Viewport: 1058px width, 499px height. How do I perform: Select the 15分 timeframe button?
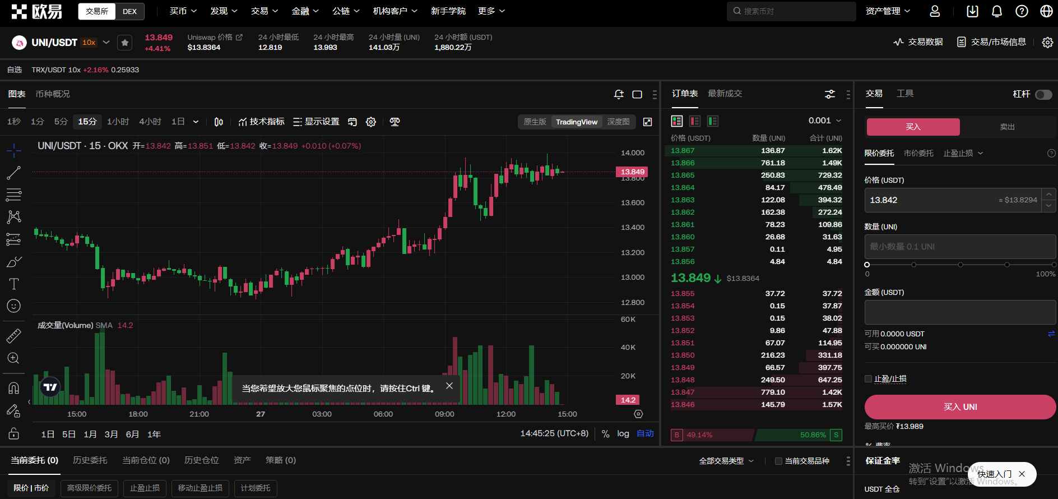87,122
